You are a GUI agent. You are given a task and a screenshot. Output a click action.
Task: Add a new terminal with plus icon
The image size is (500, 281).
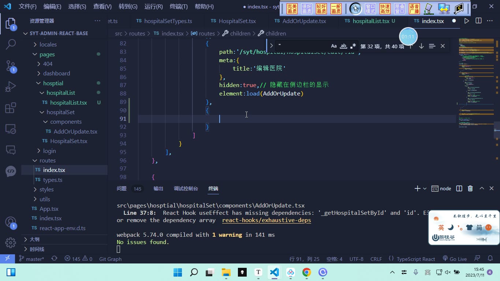click(417, 188)
